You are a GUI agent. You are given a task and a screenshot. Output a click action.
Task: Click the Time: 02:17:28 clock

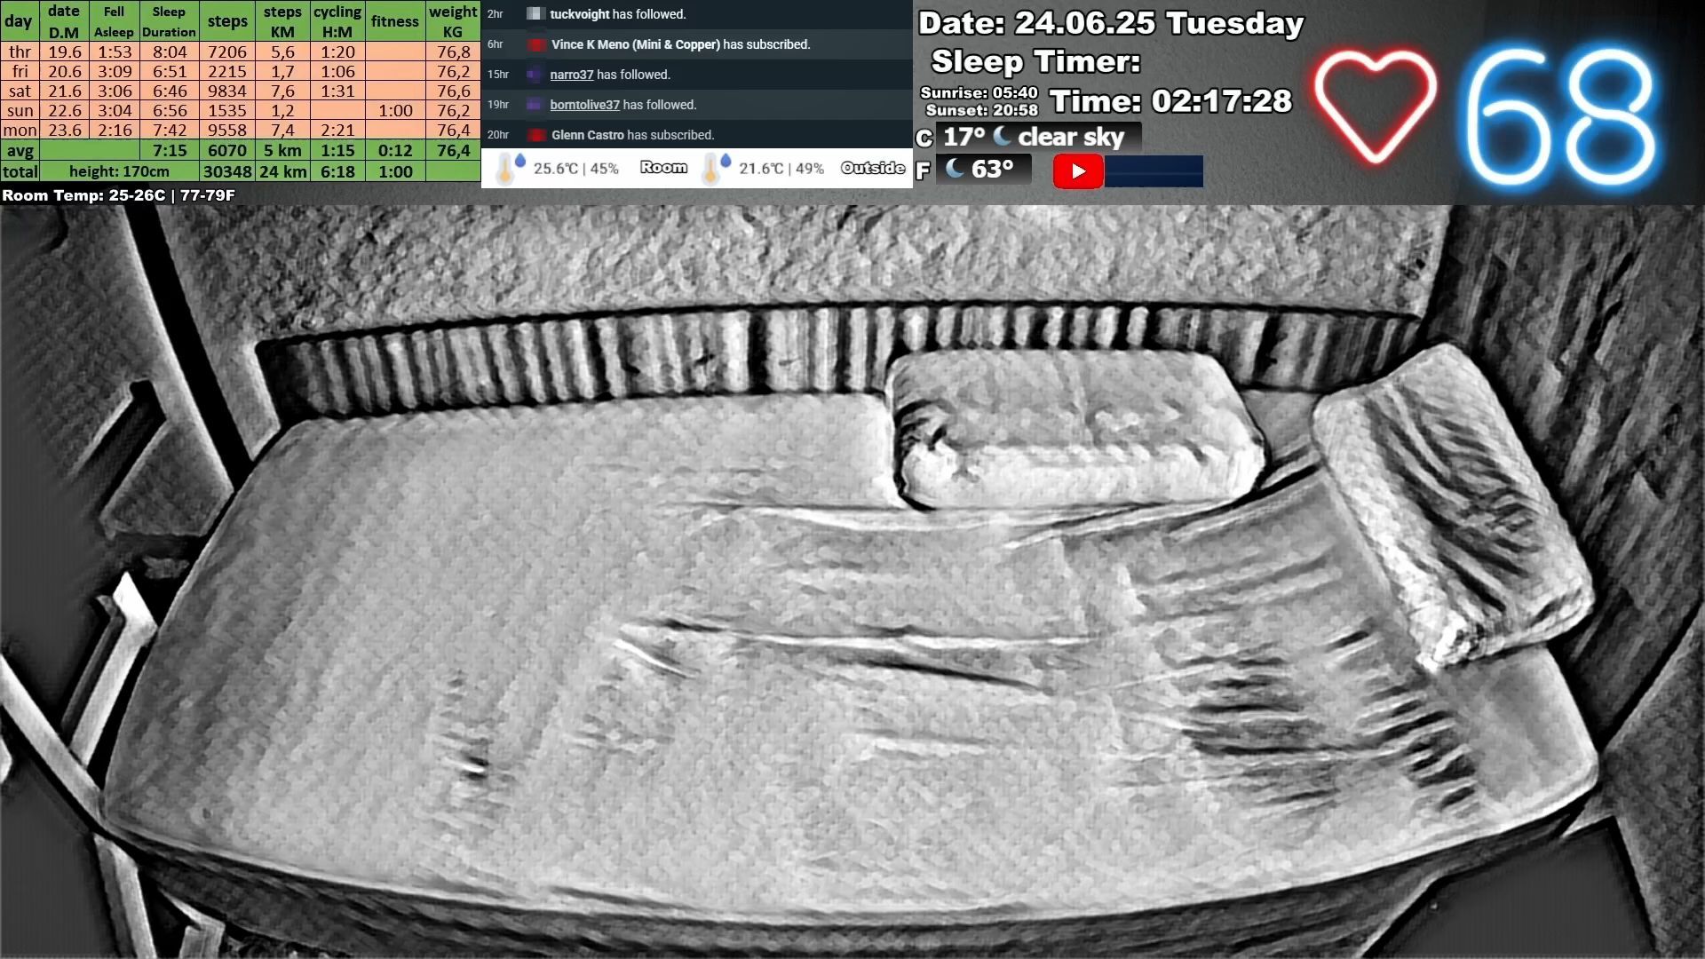(x=1170, y=101)
